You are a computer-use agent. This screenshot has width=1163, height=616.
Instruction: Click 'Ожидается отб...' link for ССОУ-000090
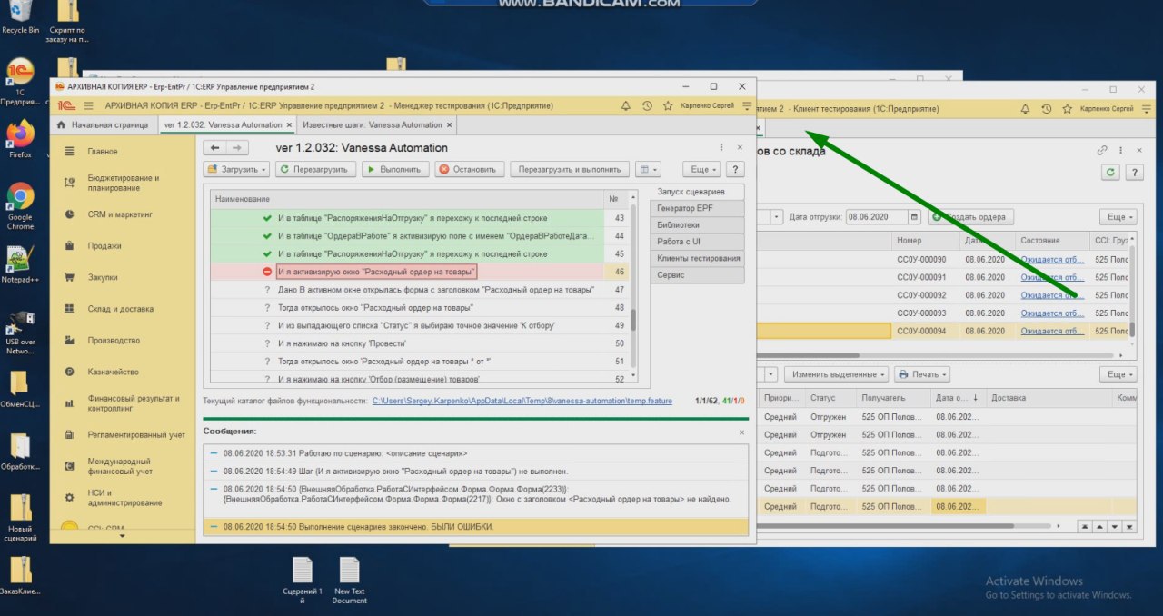click(x=1052, y=259)
